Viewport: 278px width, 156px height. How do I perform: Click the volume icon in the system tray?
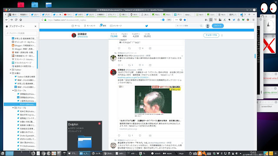click(236, 153)
